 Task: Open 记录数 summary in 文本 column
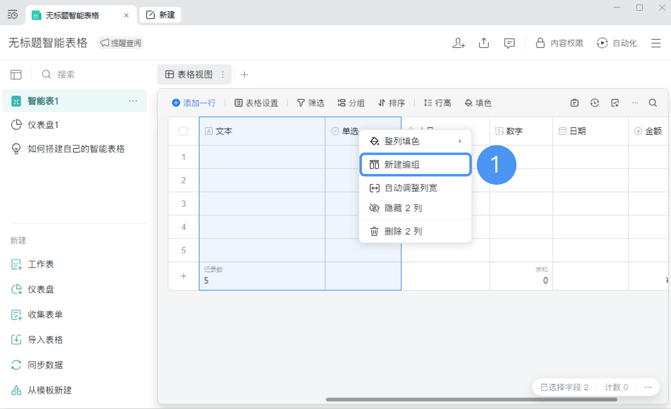tap(262, 276)
